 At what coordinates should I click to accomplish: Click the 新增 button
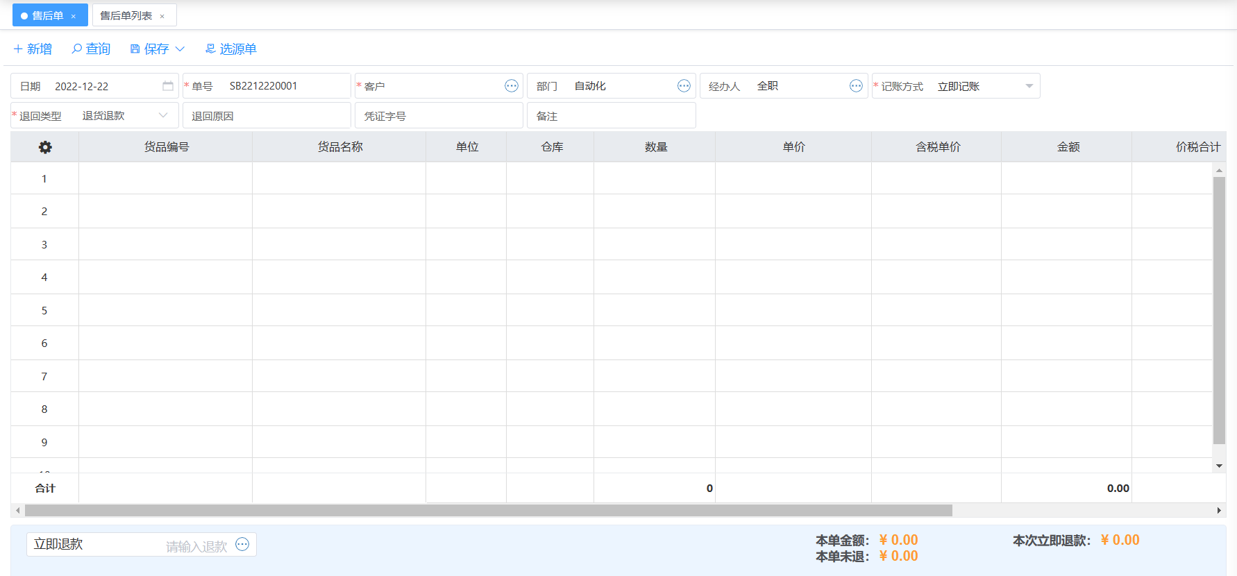[x=33, y=49]
